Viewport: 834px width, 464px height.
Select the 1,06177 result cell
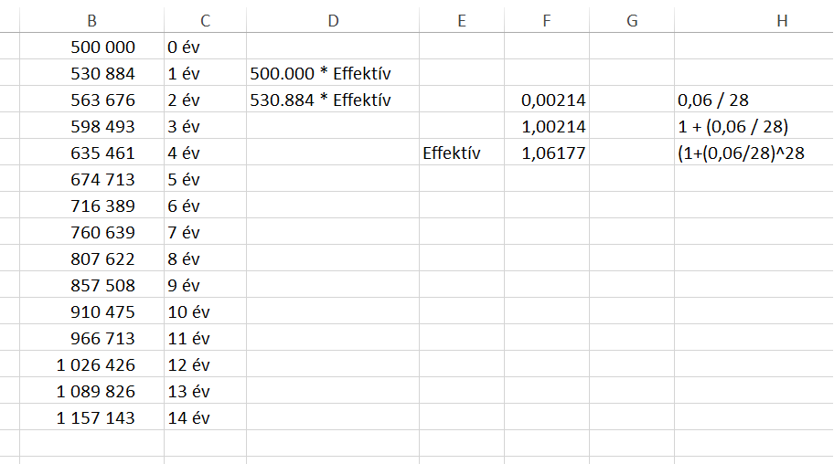tap(553, 153)
